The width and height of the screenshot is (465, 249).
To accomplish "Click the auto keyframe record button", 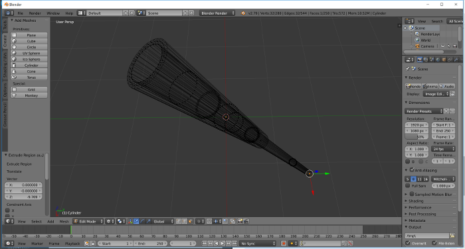I will (284, 244).
